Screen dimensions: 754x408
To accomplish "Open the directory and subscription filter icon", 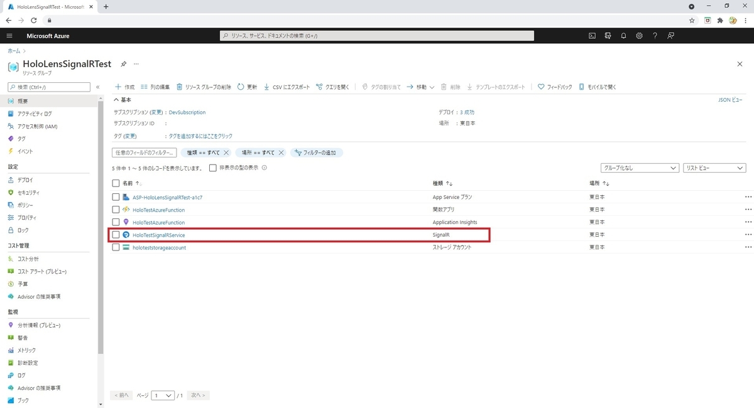I will [608, 36].
